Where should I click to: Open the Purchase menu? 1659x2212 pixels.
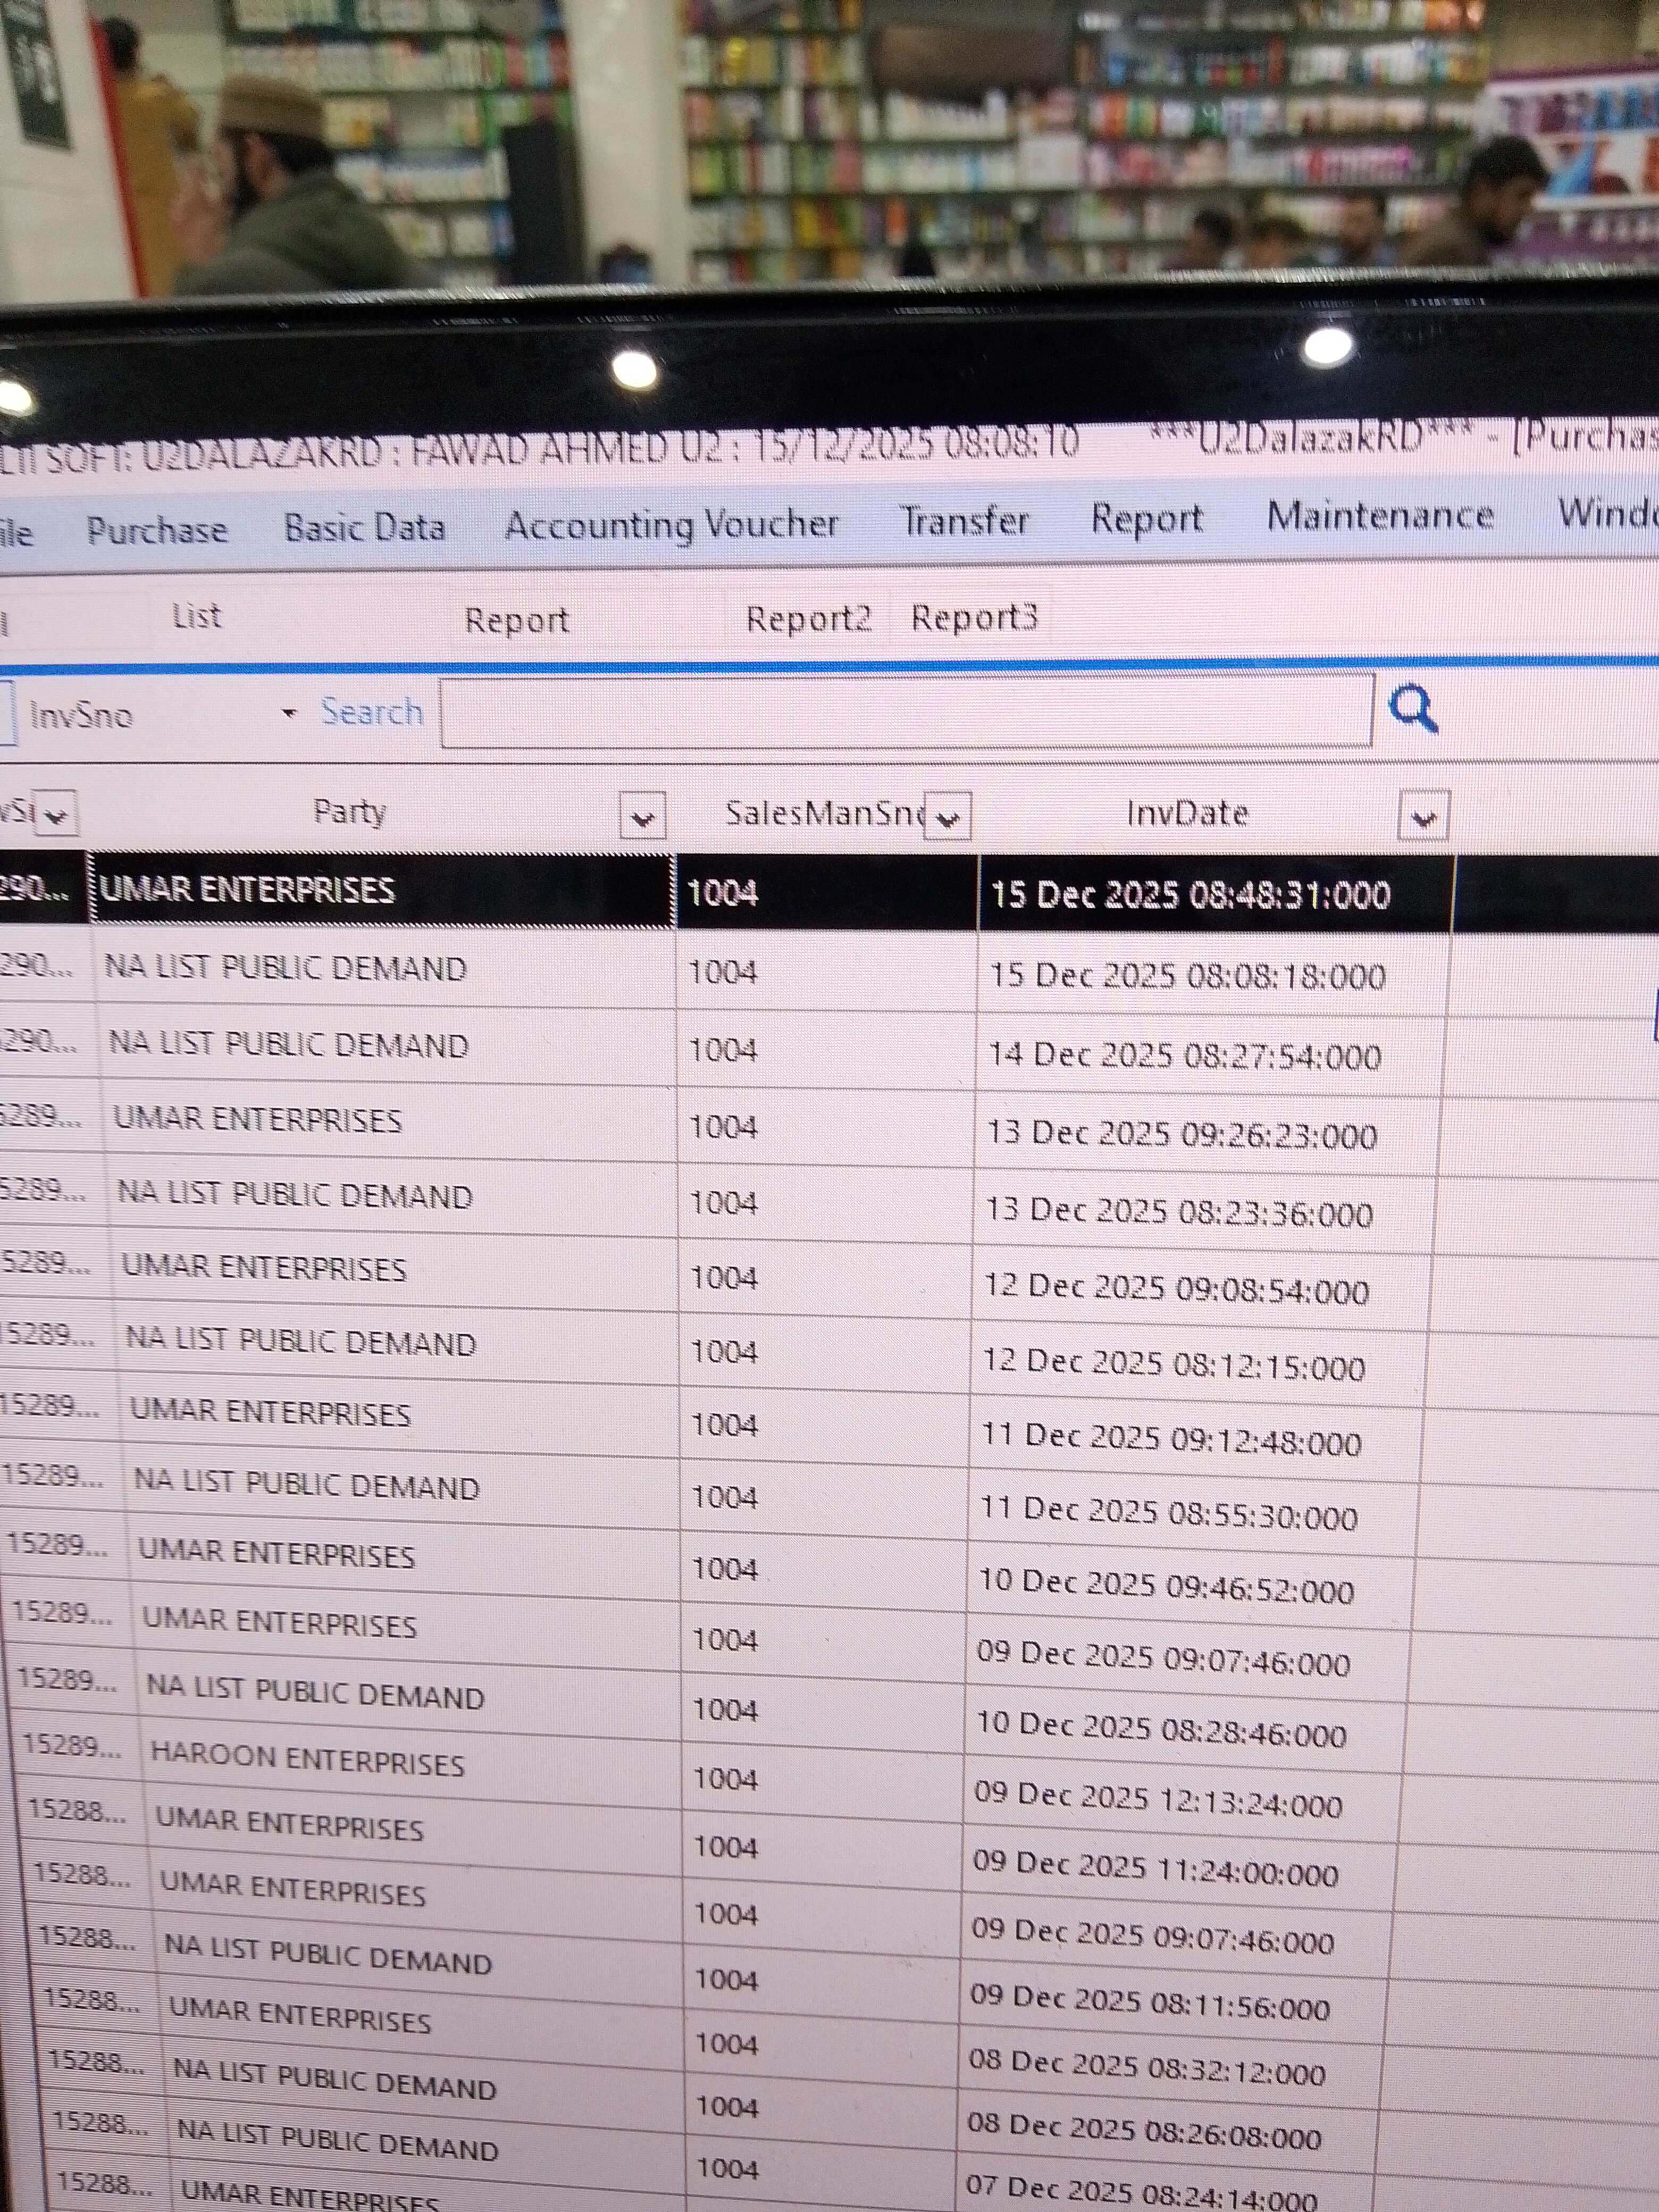pyautogui.click(x=157, y=530)
